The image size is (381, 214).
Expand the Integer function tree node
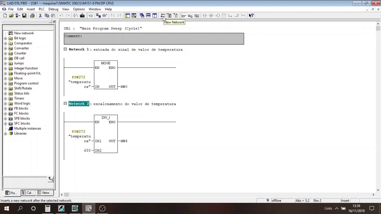[x=5, y=68]
